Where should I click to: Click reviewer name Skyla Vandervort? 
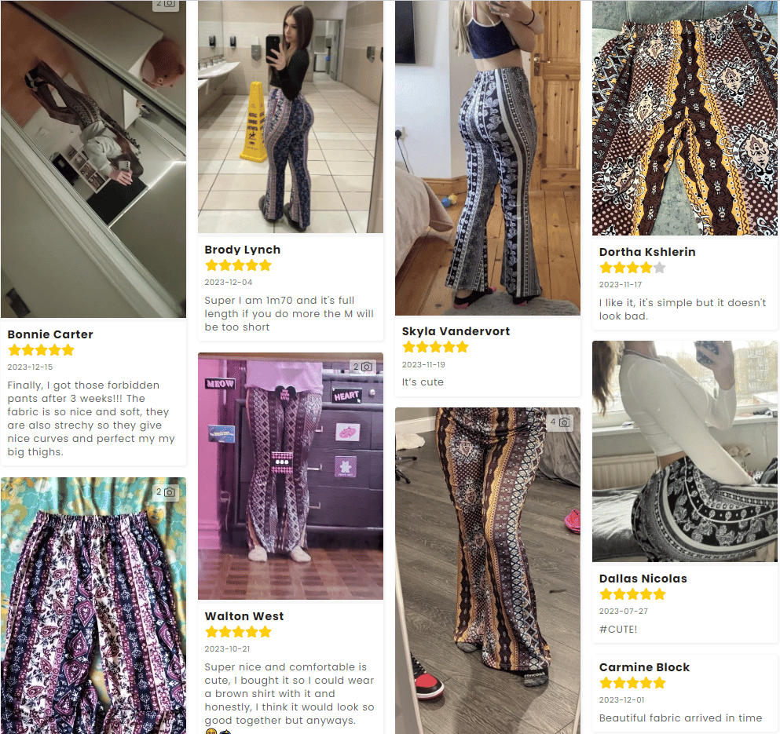tap(456, 331)
